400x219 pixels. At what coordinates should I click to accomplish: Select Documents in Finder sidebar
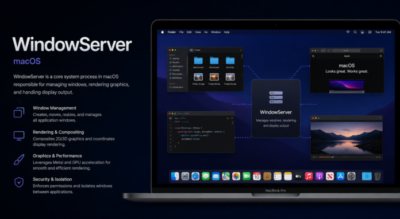(x=175, y=74)
